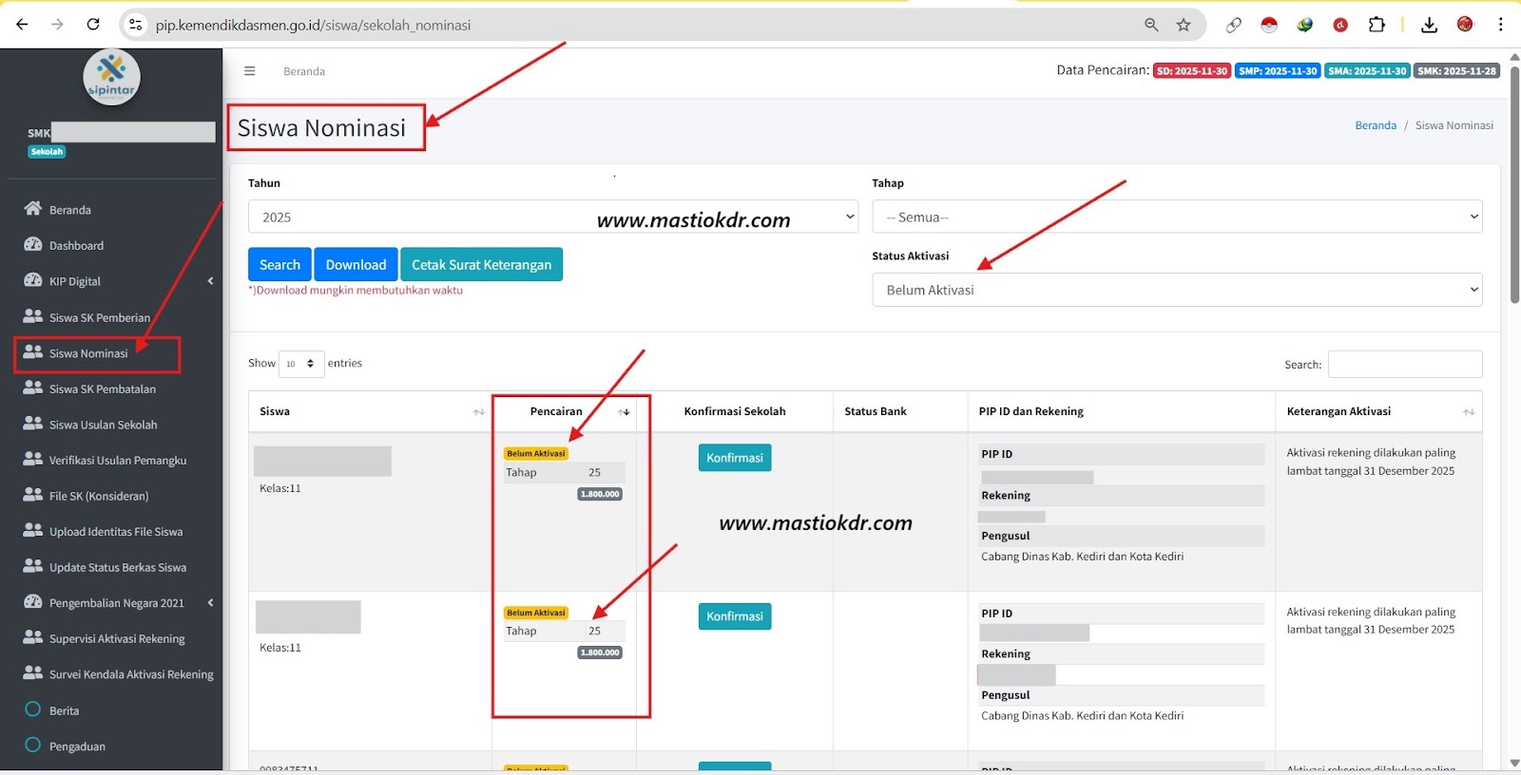This screenshot has width=1521, height=775.
Task: Click the link extension icon in toolbar
Action: coord(1233,25)
